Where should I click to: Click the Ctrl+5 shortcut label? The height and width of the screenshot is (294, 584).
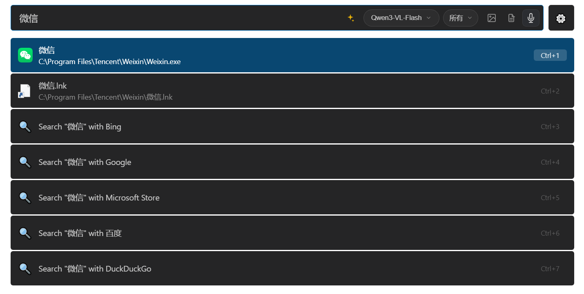click(550, 198)
